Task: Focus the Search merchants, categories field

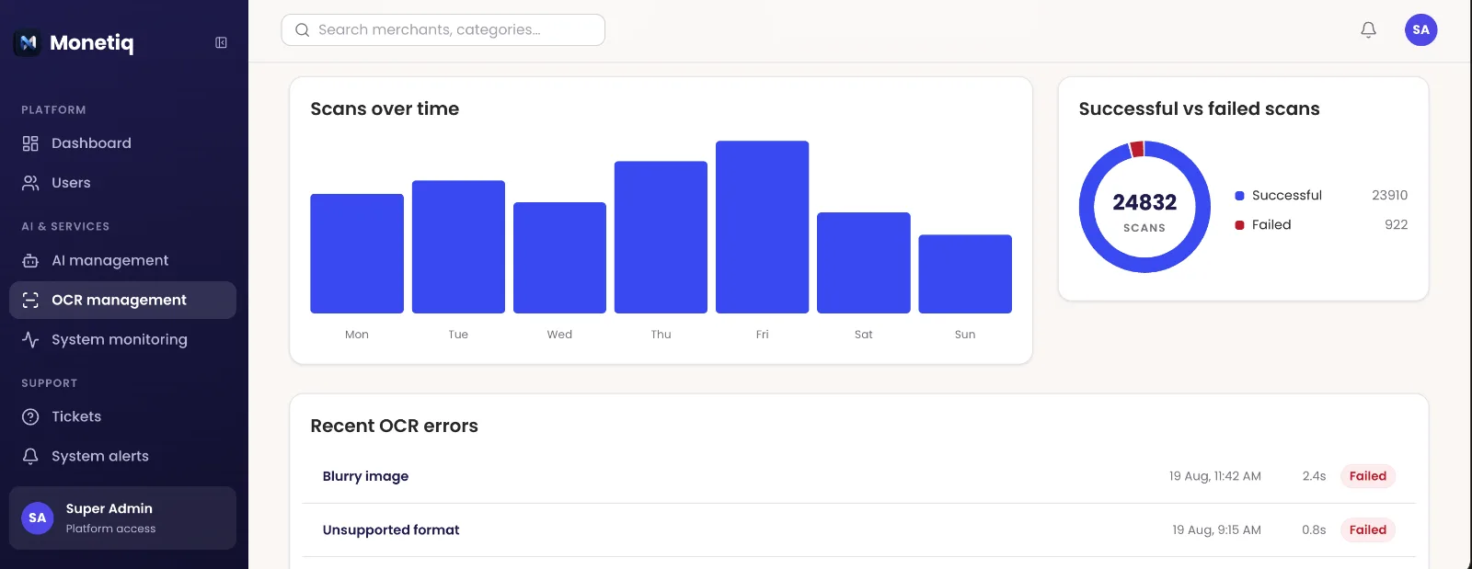Action: pos(443,30)
